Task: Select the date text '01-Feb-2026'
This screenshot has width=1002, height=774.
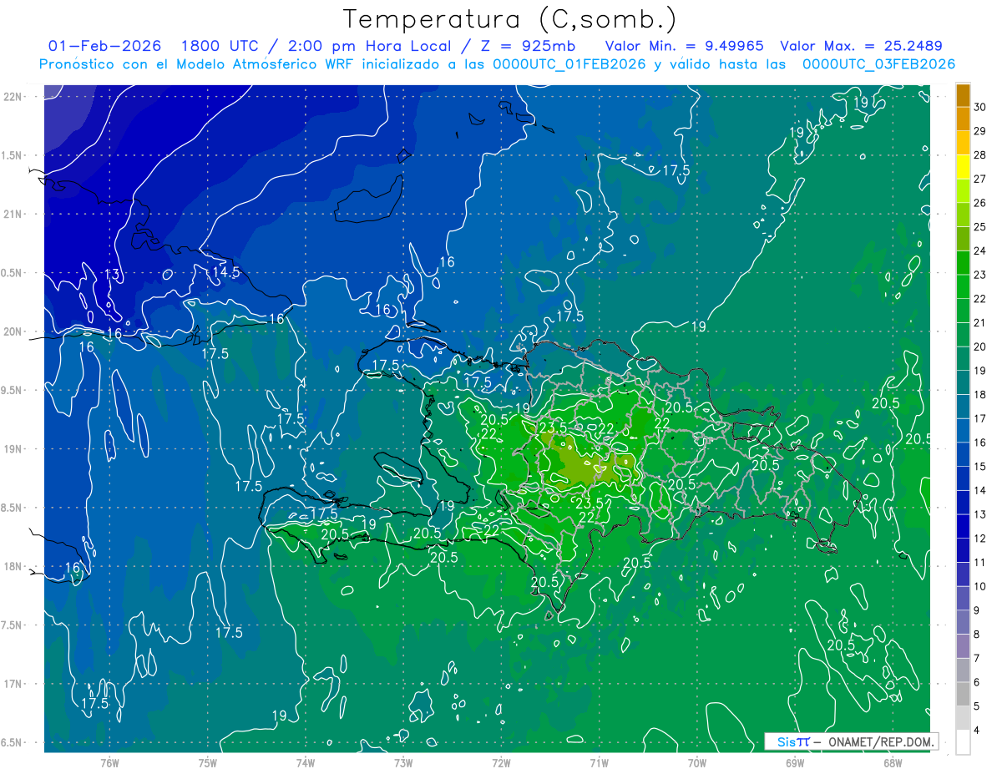Action: [104, 47]
